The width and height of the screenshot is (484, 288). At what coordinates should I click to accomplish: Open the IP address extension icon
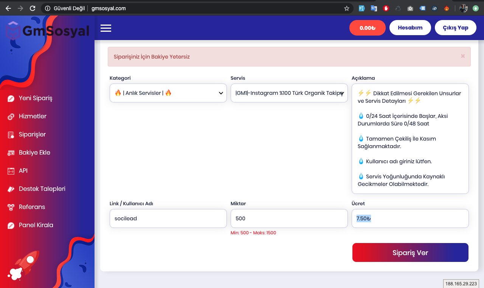(x=434, y=8)
